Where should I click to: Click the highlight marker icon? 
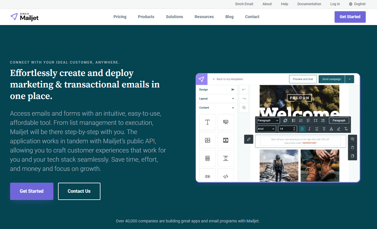point(339,129)
